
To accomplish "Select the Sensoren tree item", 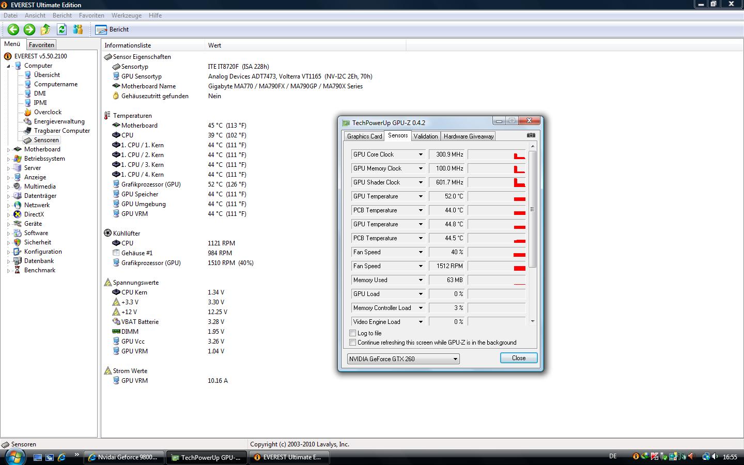I will 46,140.
